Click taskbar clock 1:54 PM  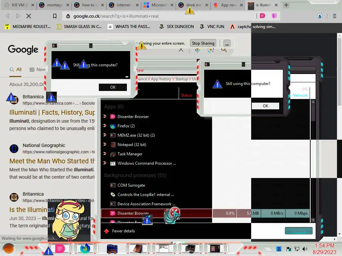click(x=324, y=246)
